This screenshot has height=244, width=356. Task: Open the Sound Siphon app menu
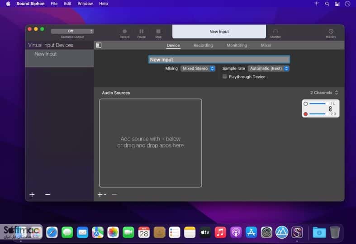(30, 4)
